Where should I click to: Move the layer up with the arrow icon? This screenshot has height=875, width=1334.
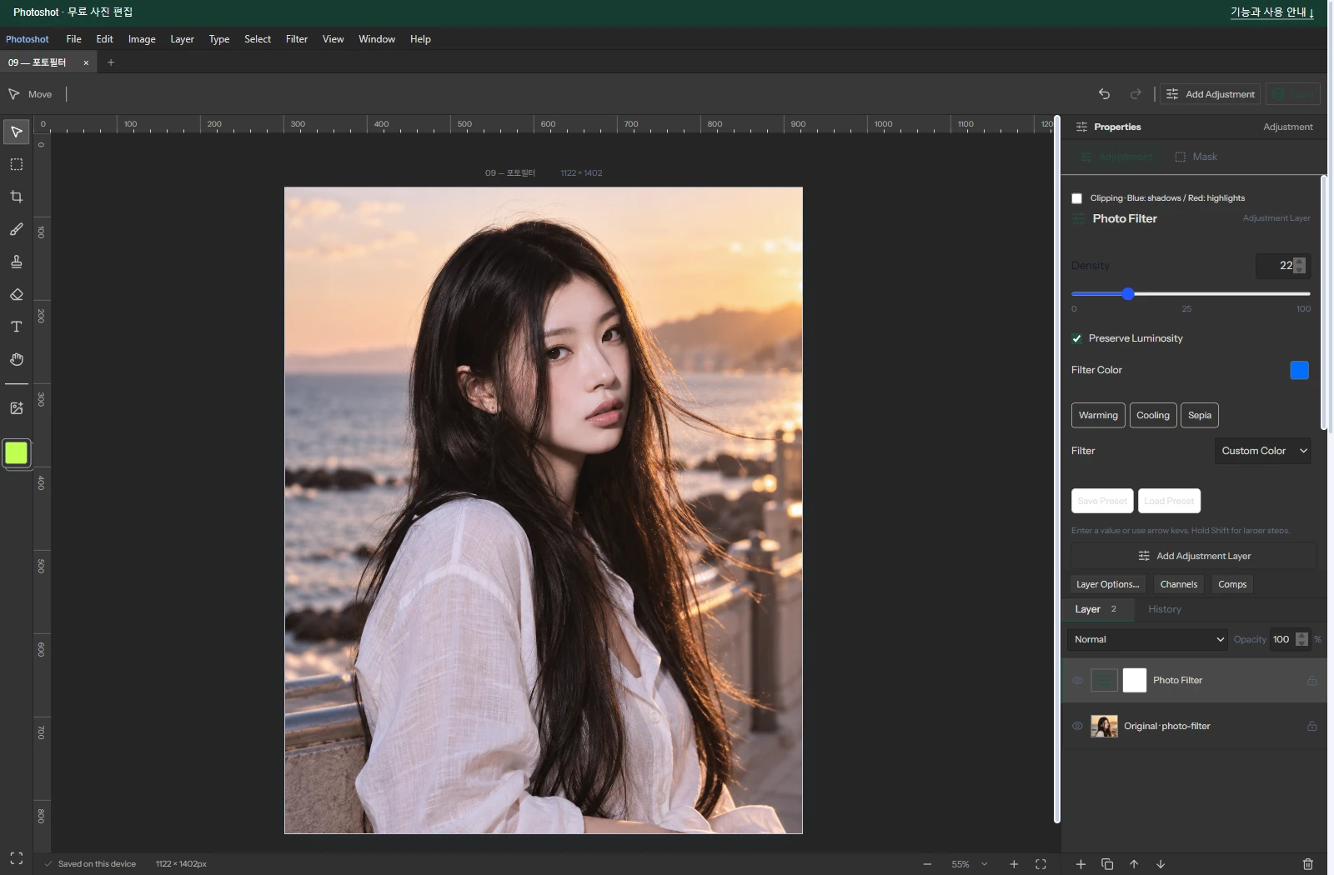[x=1134, y=864]
